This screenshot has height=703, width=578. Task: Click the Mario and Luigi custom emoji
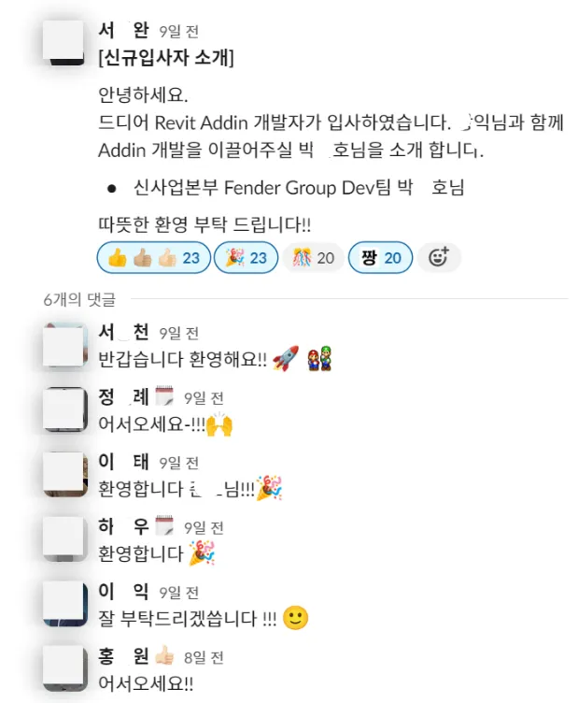tap(319, 358)
